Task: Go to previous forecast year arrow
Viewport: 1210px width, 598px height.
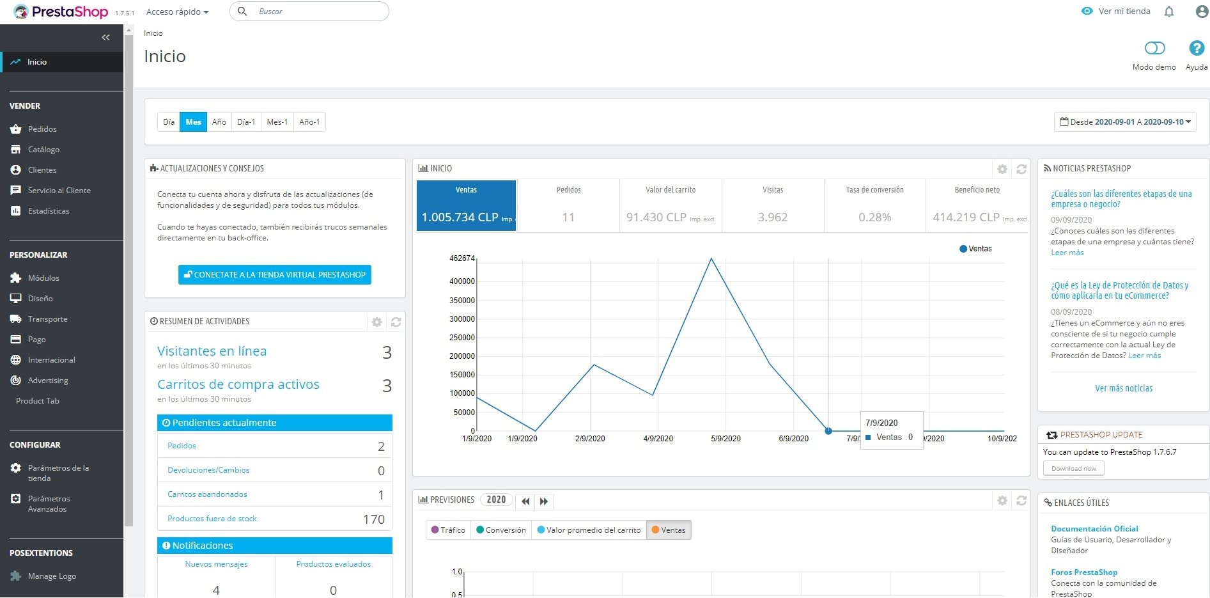Action: pyautogui.click(x=525, y=501)
